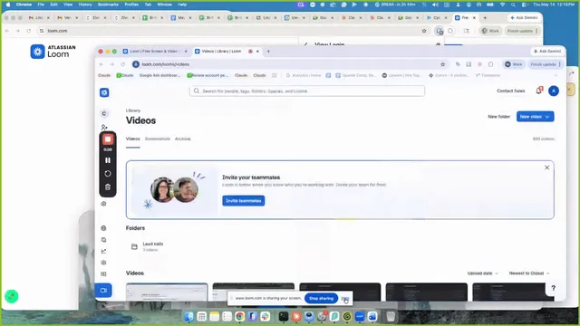Delete the recording via the trash icon
The image size is (580, 326).
click(108, 187)
